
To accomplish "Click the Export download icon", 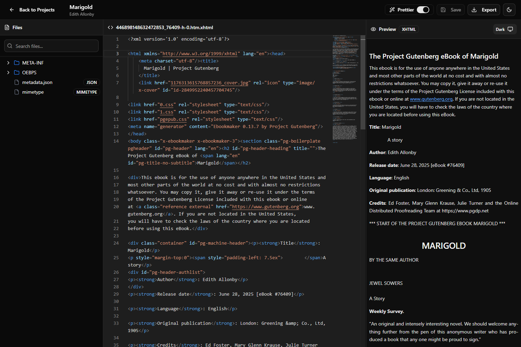I will pyautogui.click(x=474, y=10).
